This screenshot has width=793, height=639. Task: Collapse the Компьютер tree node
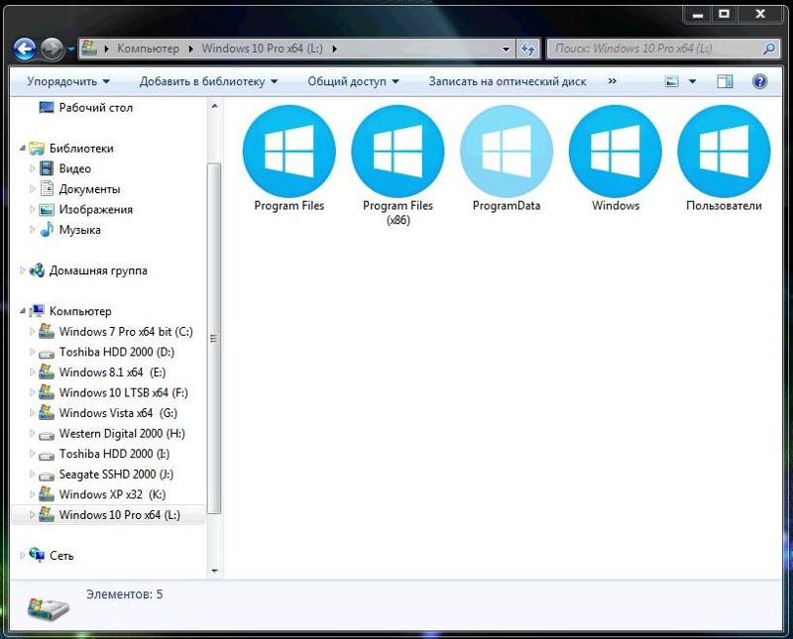click(x=22, y=311)
